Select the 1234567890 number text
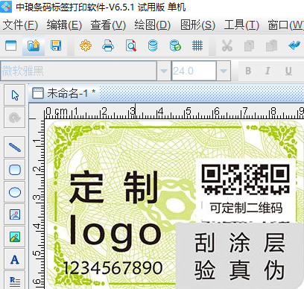 (x=113, y=267)
